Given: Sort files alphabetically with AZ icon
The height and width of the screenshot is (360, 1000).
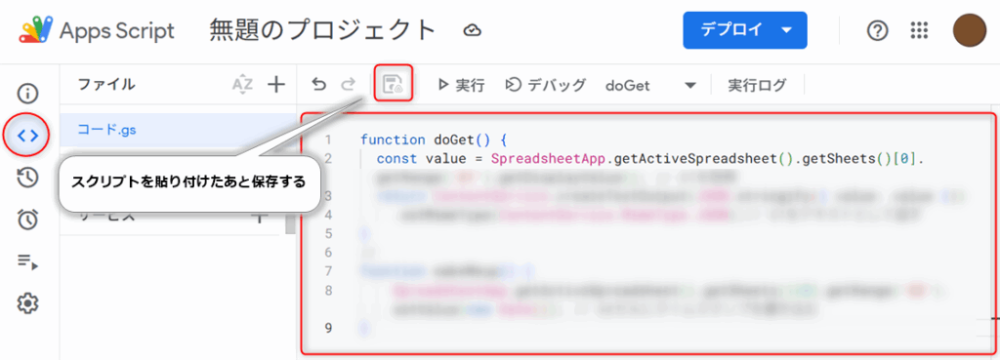Looking at the screenshot, I should 242,84.
